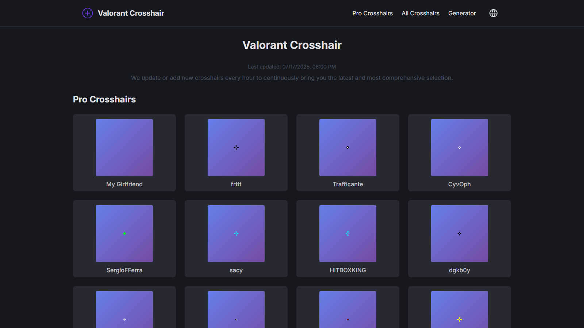584x328 pixels.
Task: Open the Pro Crosshairs nav link
Action: (372, 13)
